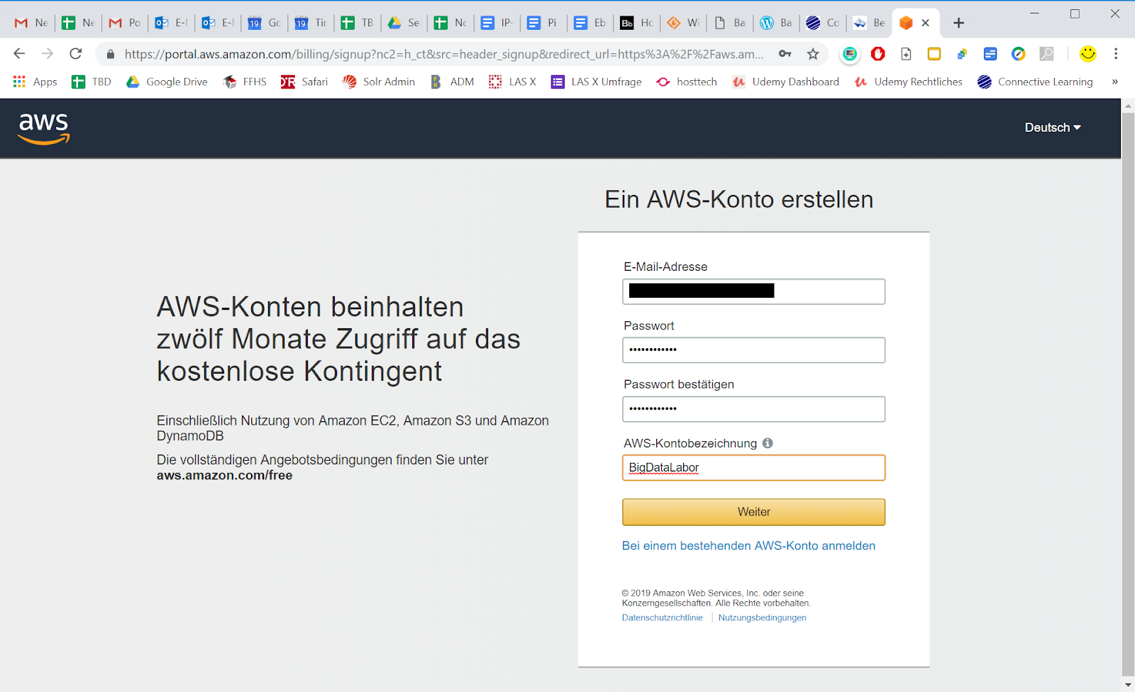This screenshot has width=1135, height=692.
Task: Open saved passwords via the key icon
Action: pyautogui.click(x=785, y=54)
